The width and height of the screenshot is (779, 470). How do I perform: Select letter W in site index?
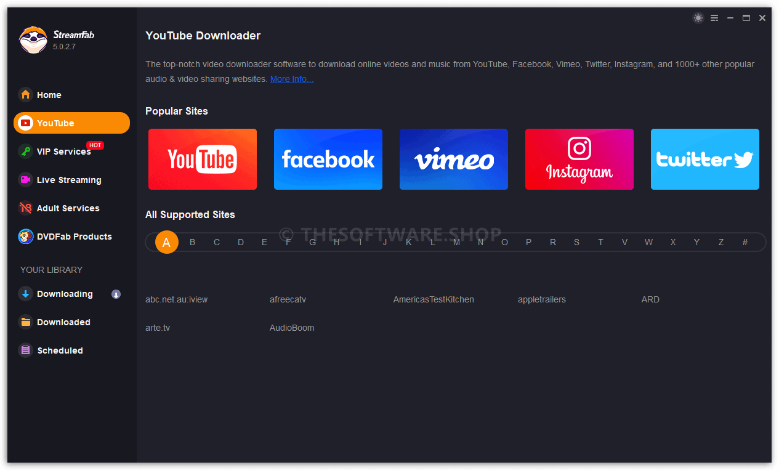click(x=648, y=242)
